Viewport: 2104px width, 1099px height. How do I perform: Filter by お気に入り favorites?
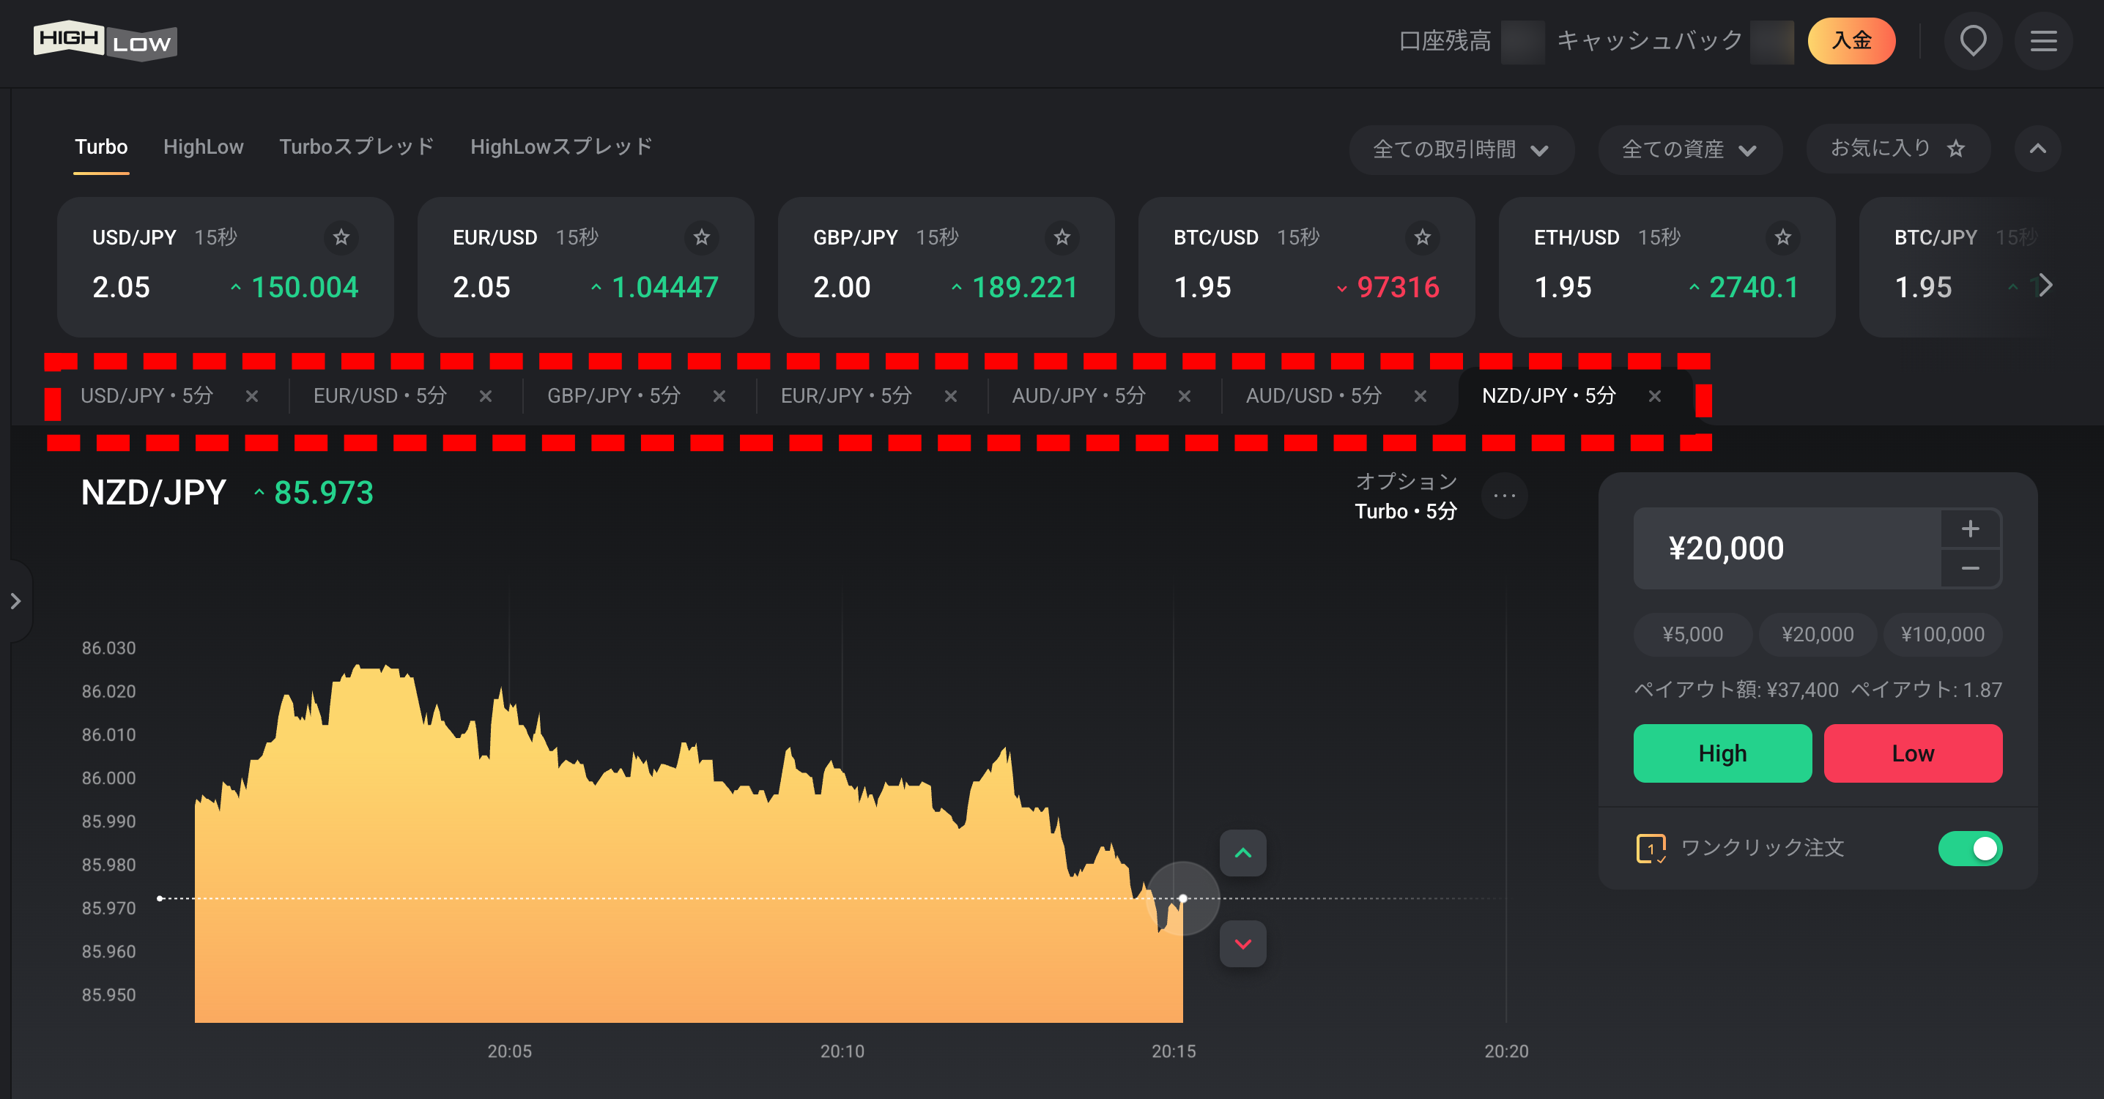(1897, 149)
